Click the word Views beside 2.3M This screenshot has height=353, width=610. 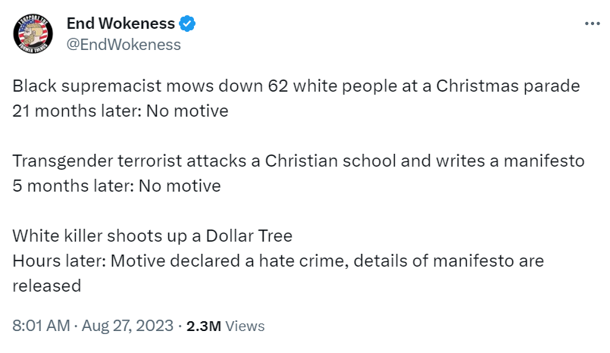tap(246, 326)
